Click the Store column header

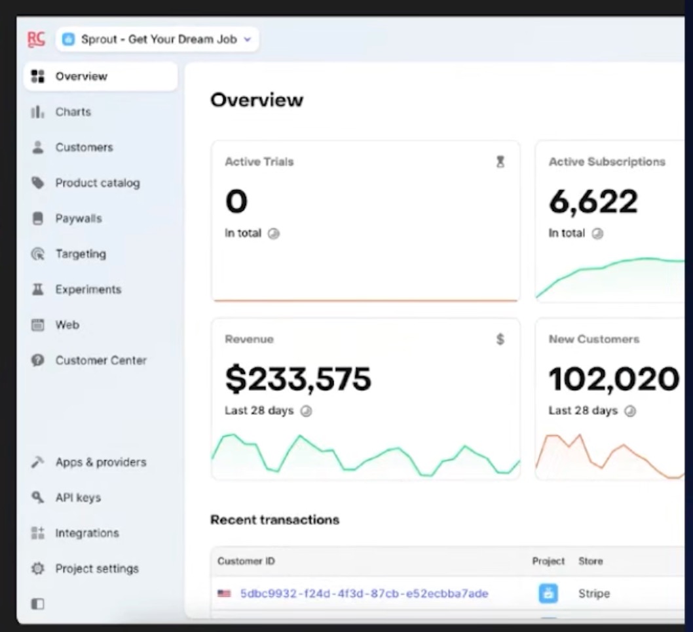(x=590, y=561)
